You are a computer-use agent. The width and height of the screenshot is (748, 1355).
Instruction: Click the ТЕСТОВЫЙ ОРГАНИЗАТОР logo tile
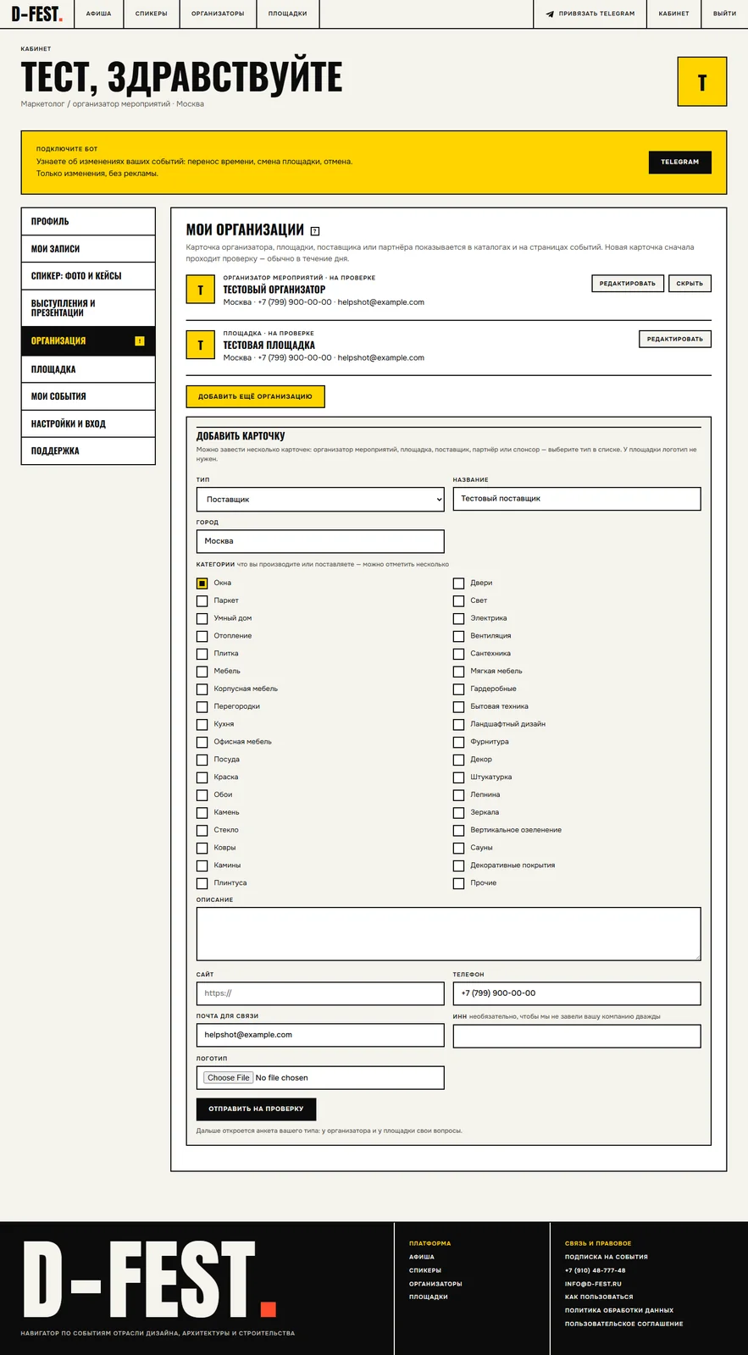[x=200, y=290]
